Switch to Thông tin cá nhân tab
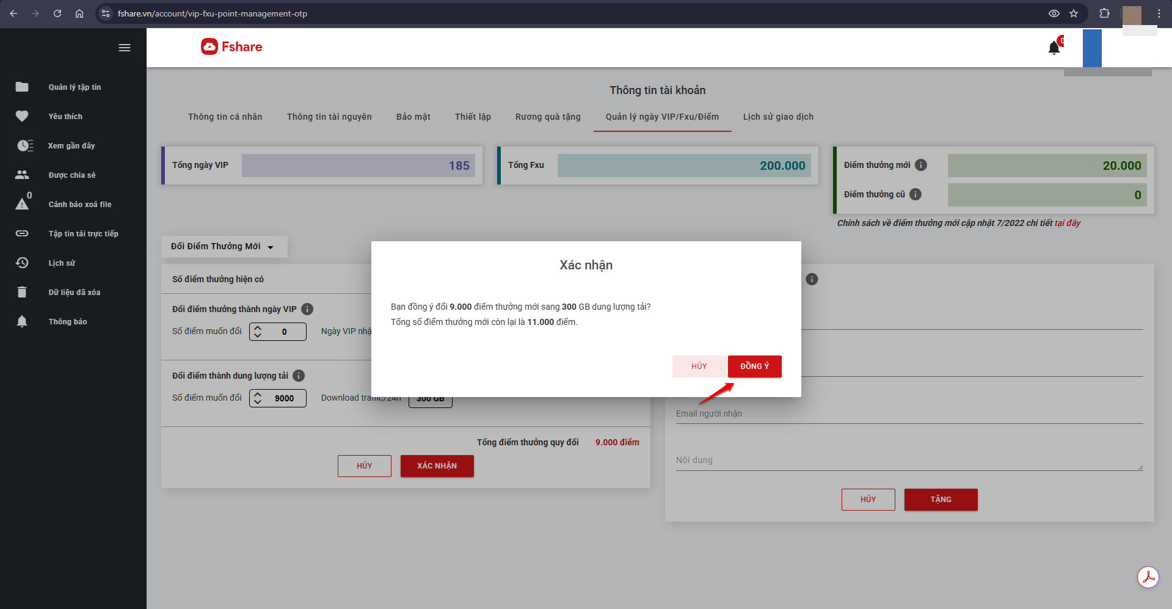Screen dimensions: 1172x609 pyautogui.click(x=225, y=117)
